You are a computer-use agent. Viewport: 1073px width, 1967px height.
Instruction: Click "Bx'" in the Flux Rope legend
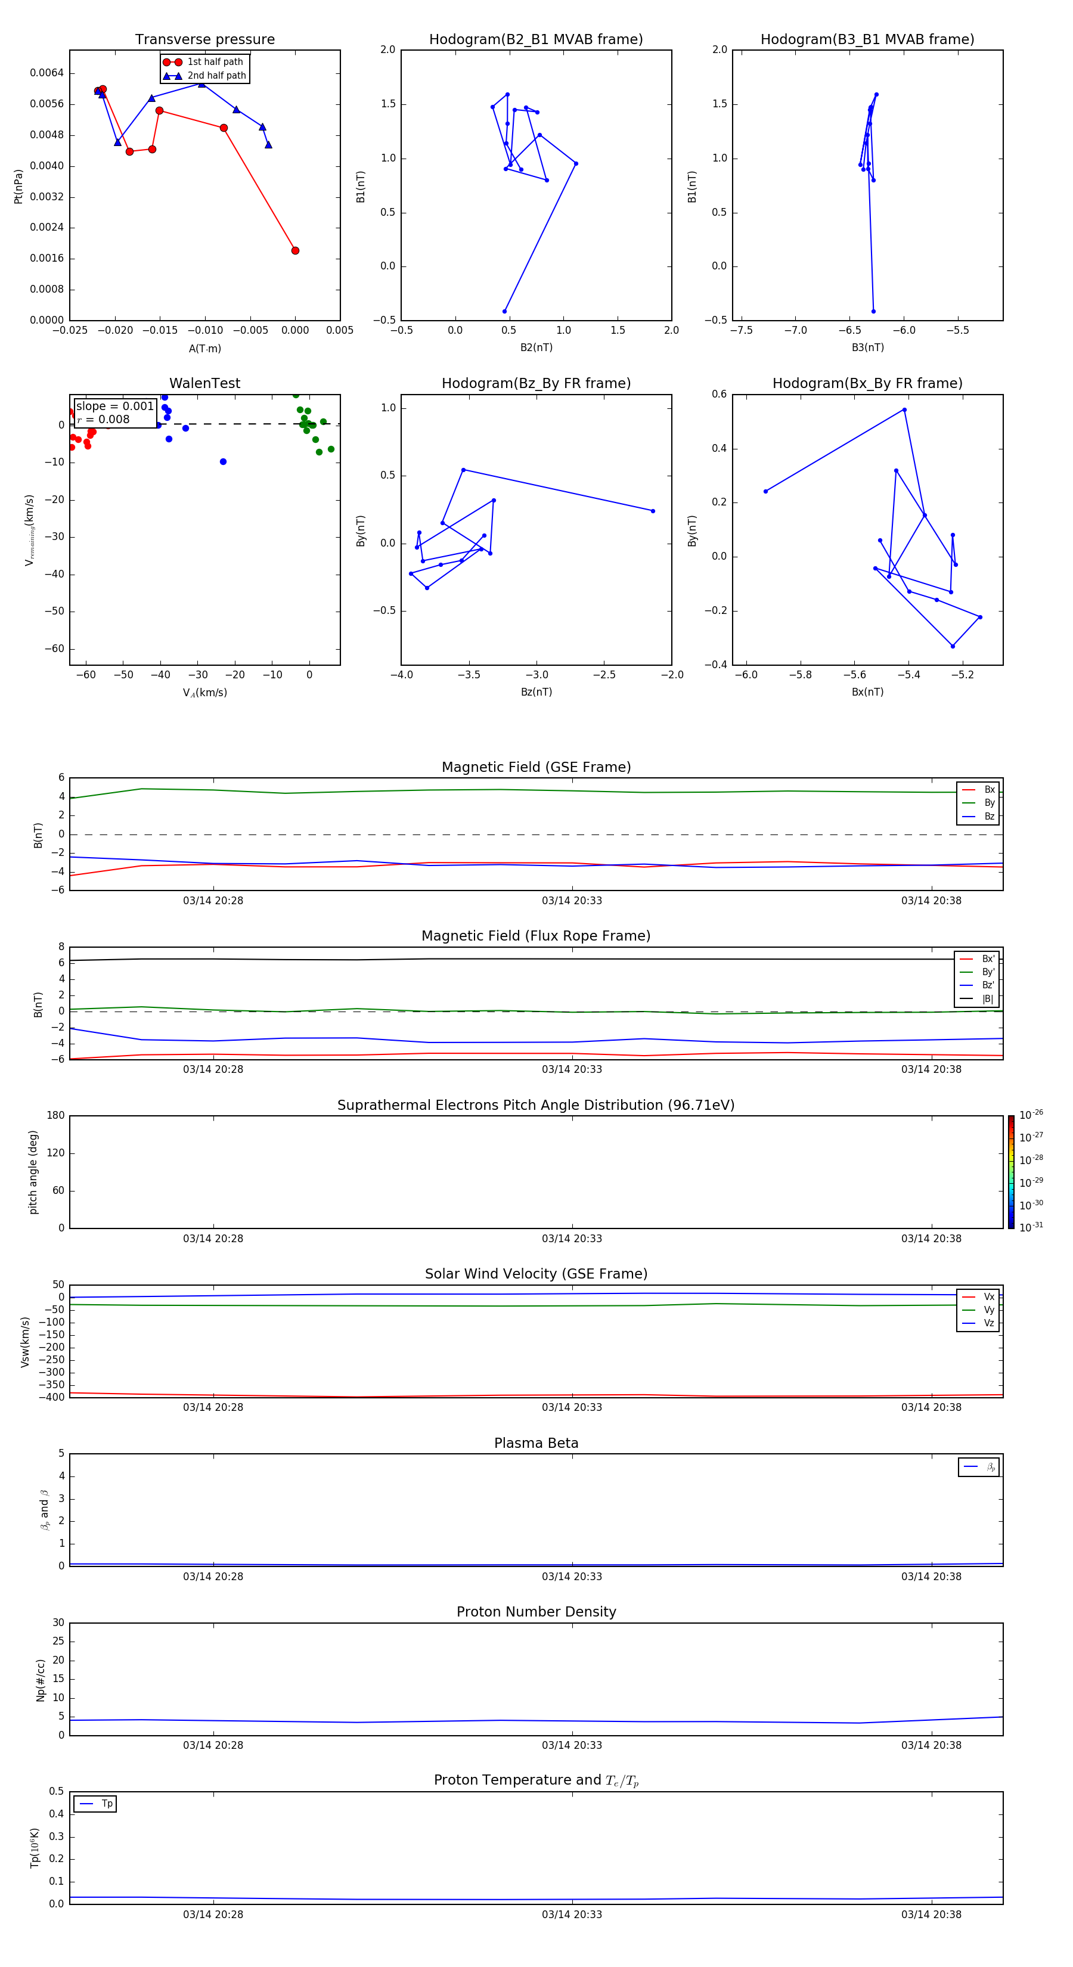tap(988, 959)
